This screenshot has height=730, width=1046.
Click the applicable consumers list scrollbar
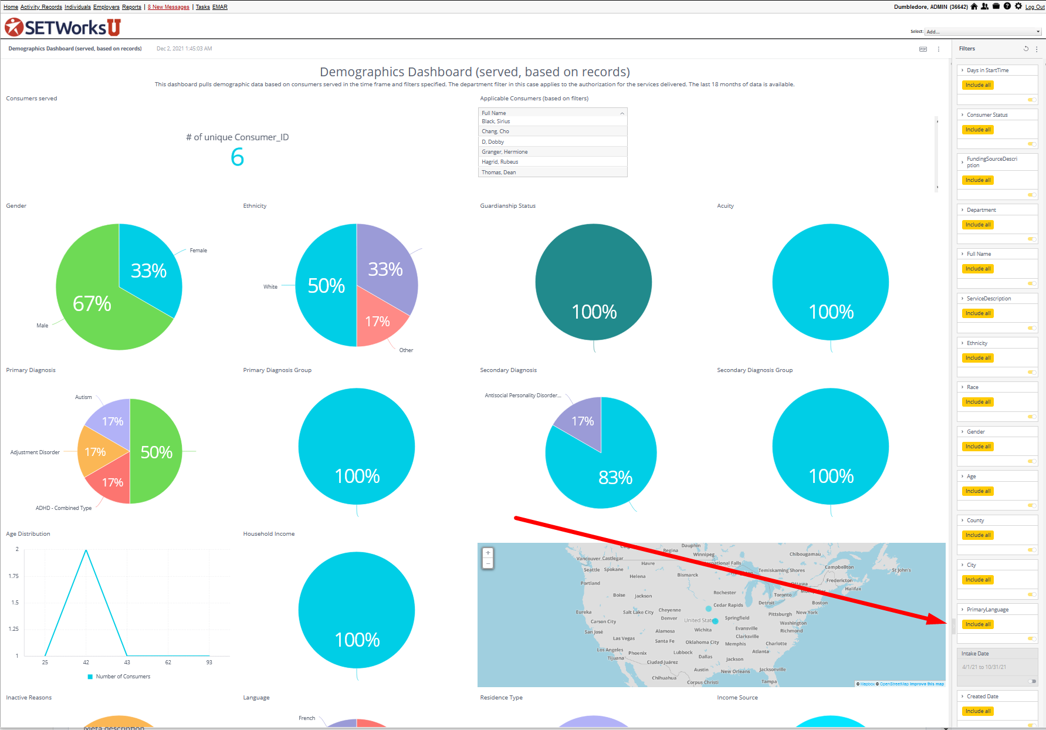(937, 154)
